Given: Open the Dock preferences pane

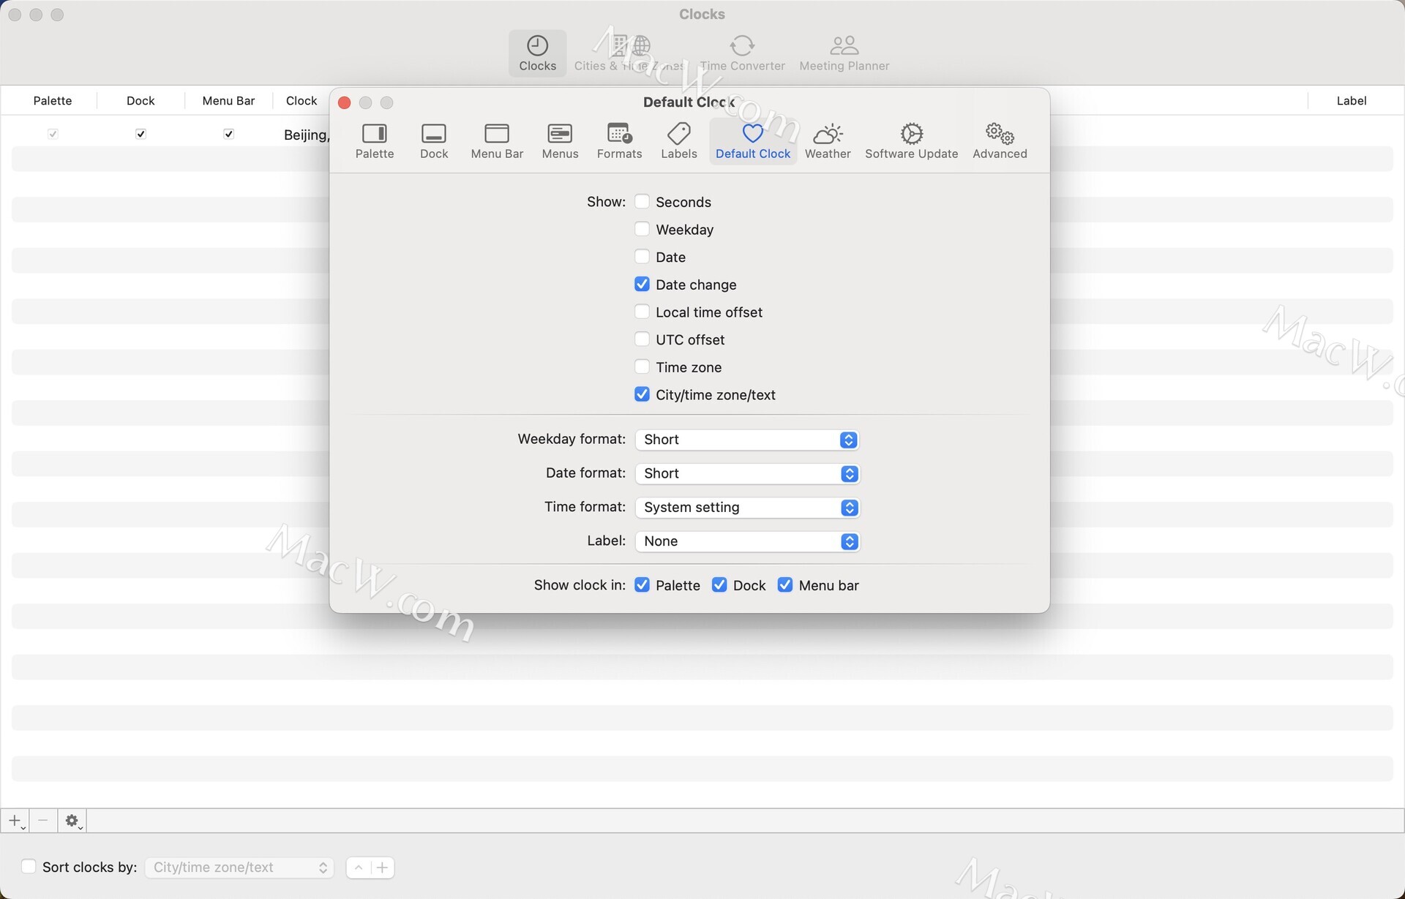Looking at the screenshot, I should 434,141.
